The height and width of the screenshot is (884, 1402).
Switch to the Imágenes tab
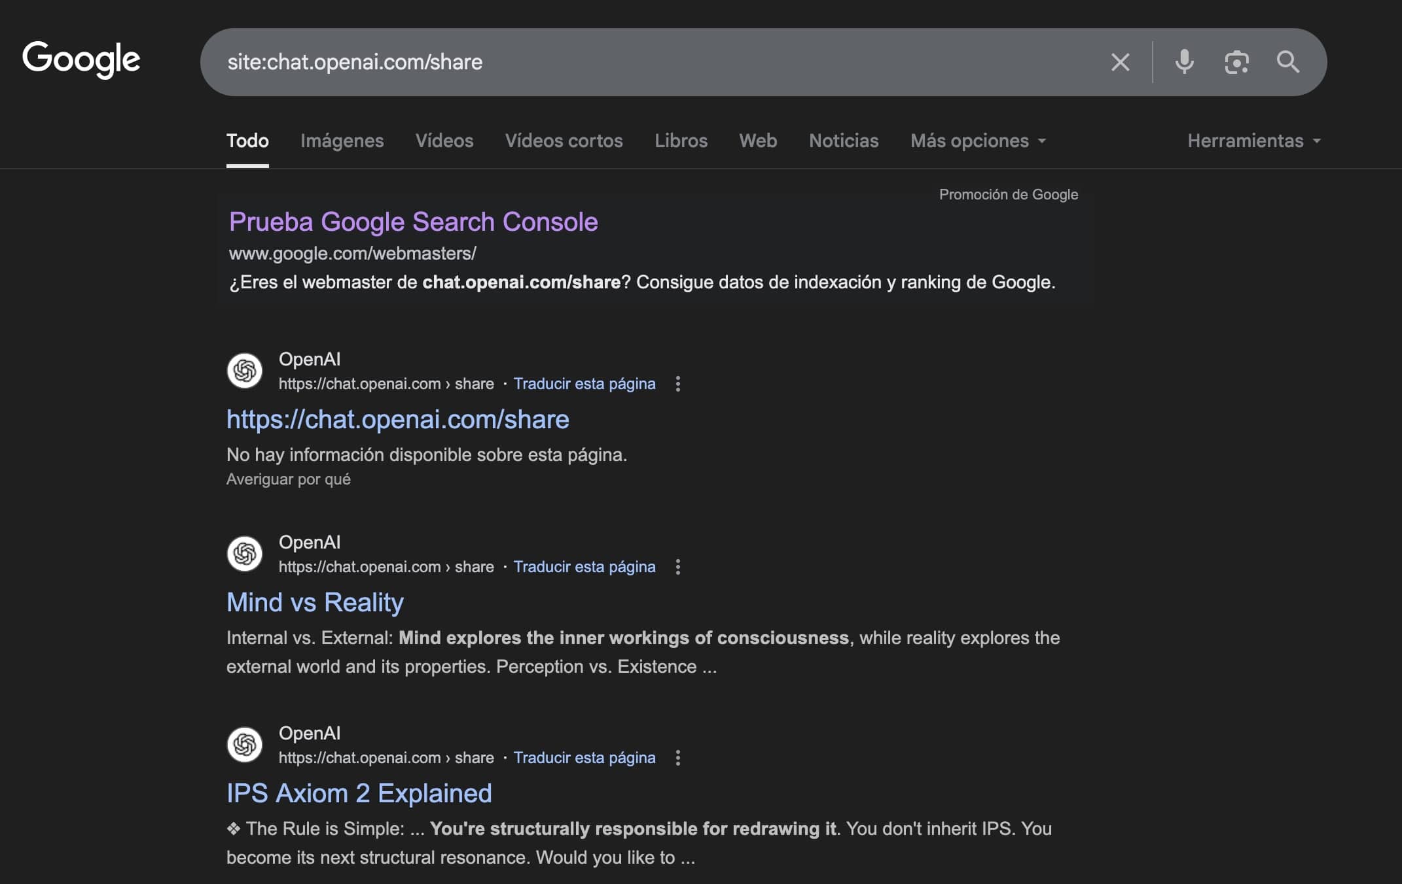[342, 141]
